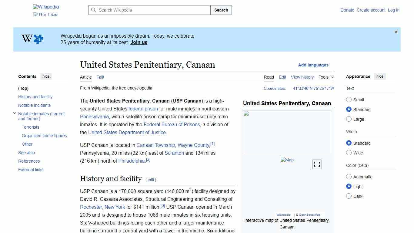The image size is (414, 233).
Task: Click the Map placeholder thumbnail
Action: 287,160
